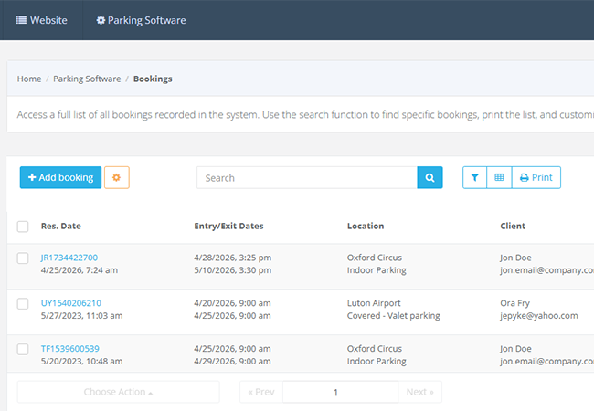This screenshot has height=411, width=594.
Task: Focus the Search input field
Action: [307, 177]
